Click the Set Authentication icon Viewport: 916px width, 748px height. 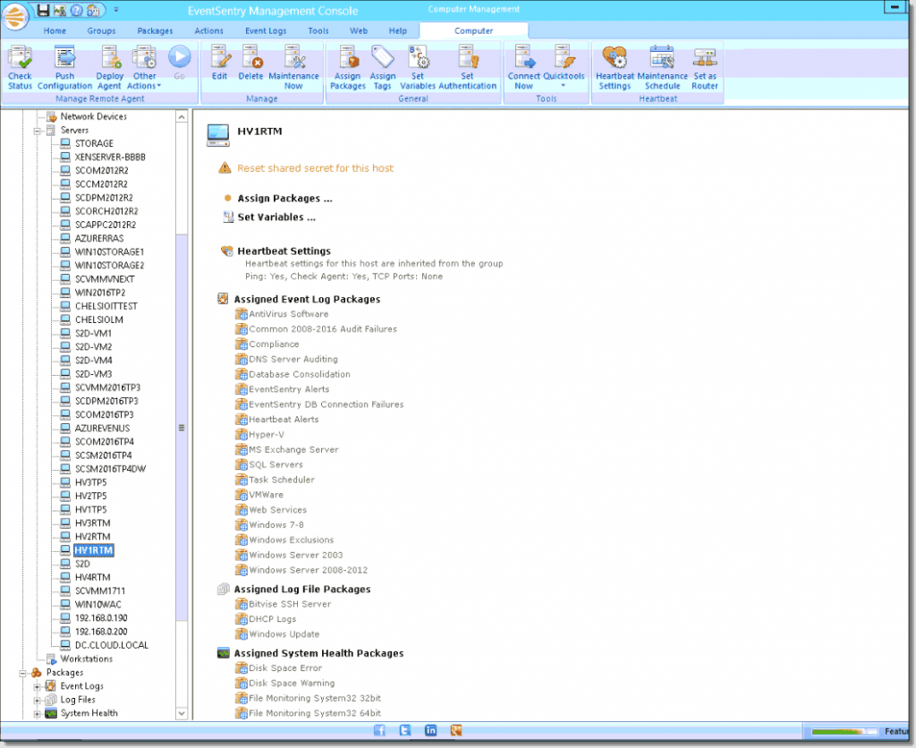[x=467, y=68]
